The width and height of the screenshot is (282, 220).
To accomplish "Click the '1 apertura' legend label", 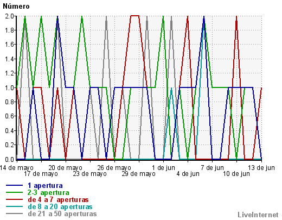I will [45, 186].
